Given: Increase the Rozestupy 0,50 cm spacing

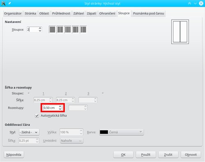Looking at the screenshot, I should [x=60, y=106].
